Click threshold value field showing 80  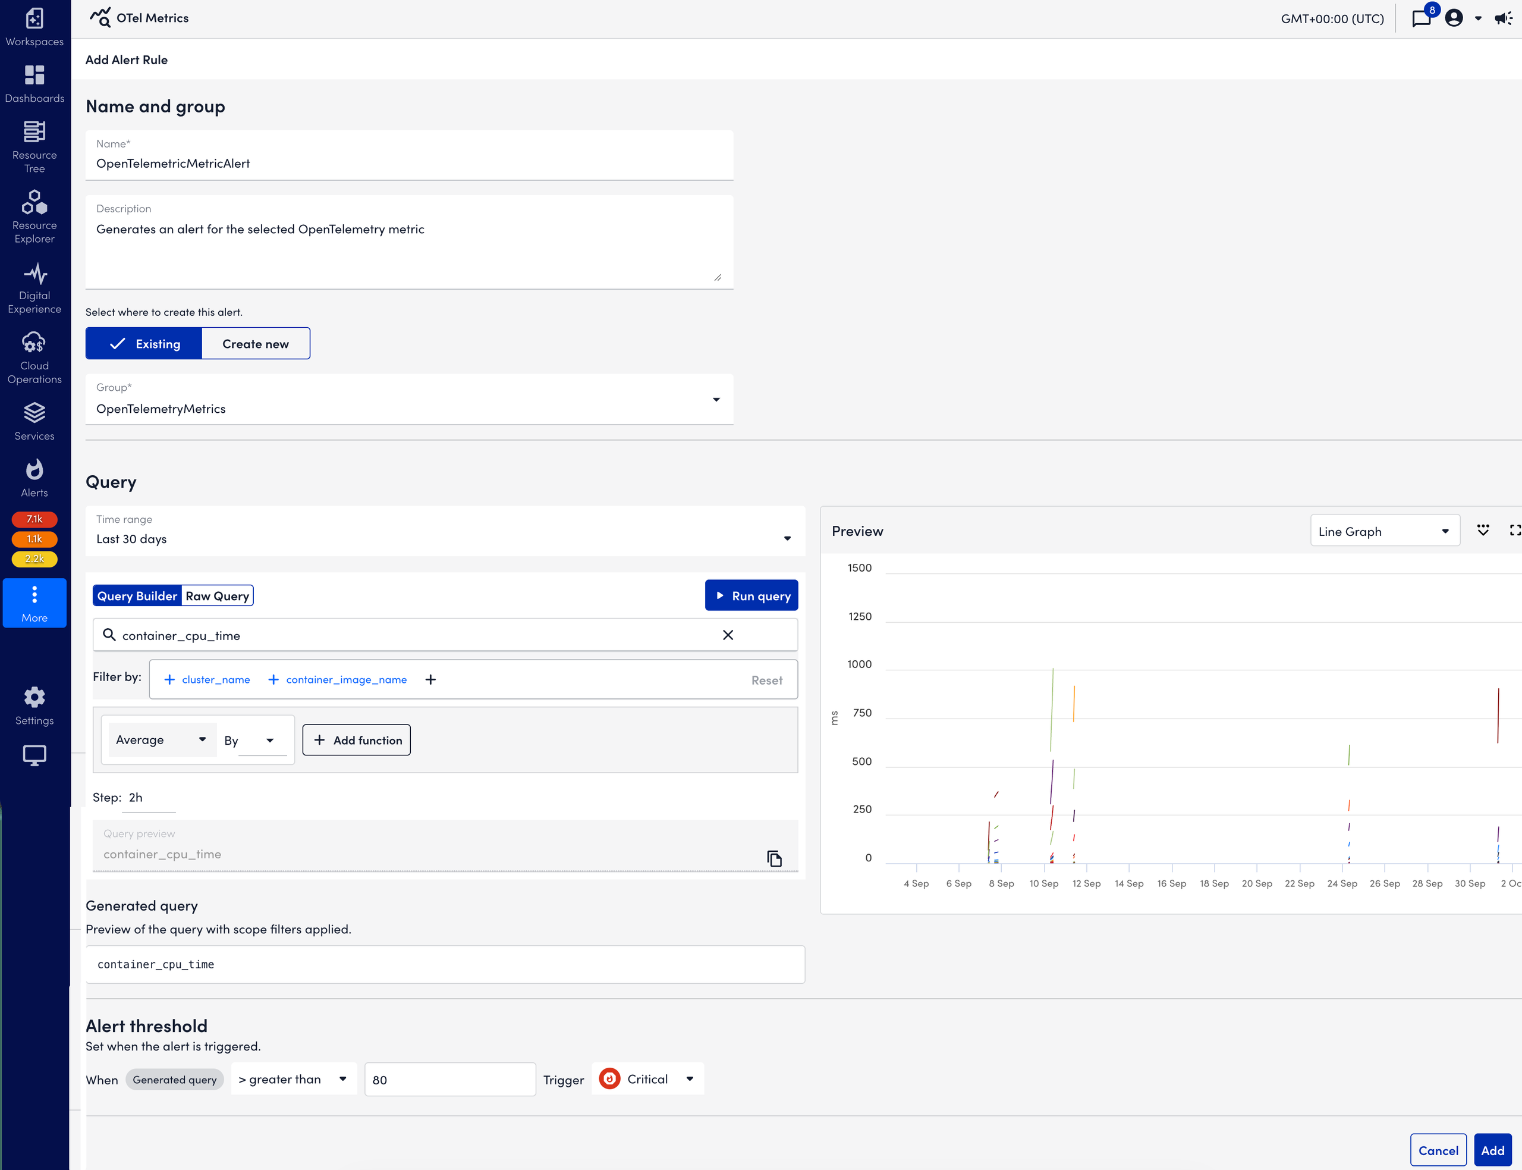click(x=449, y=1080)
